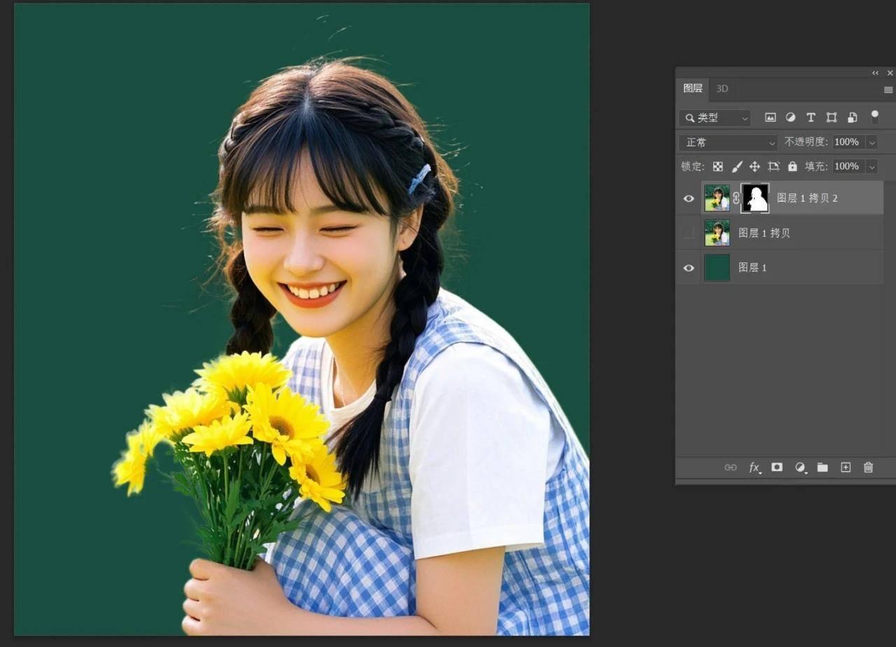Viewport: 896px width, 647px height.
Task: Hide the 图层 1 拷贝 2 layer
Action: [x=689, y=198]
